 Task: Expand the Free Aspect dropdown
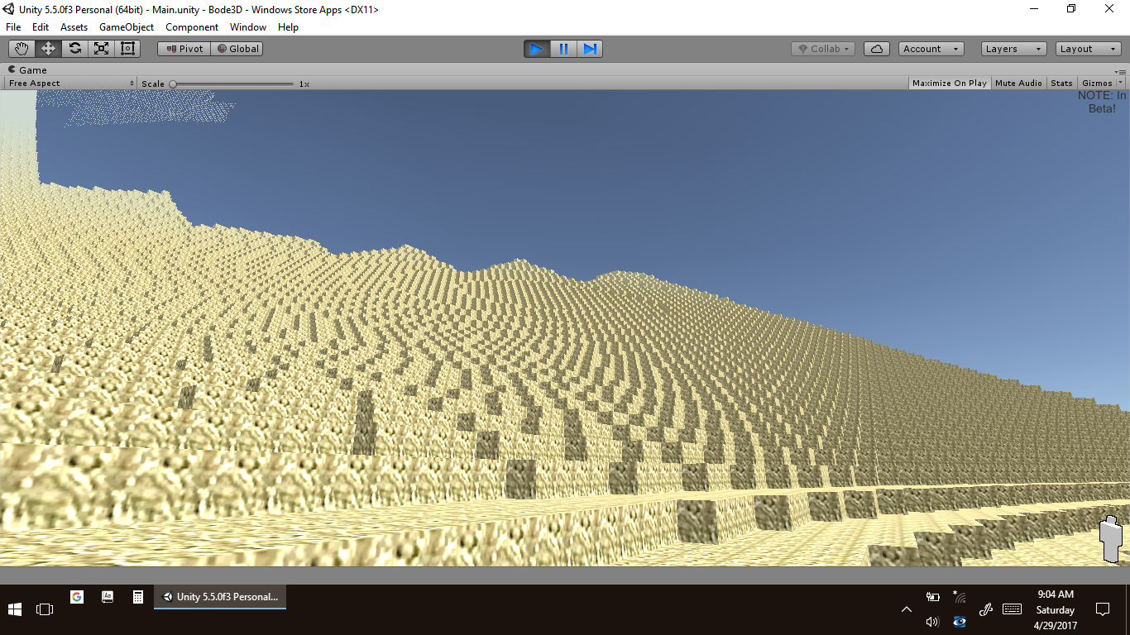pyautogui.click(x=71, y=84)
